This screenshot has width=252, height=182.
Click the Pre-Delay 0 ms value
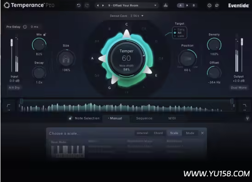[x=34, y=27]
